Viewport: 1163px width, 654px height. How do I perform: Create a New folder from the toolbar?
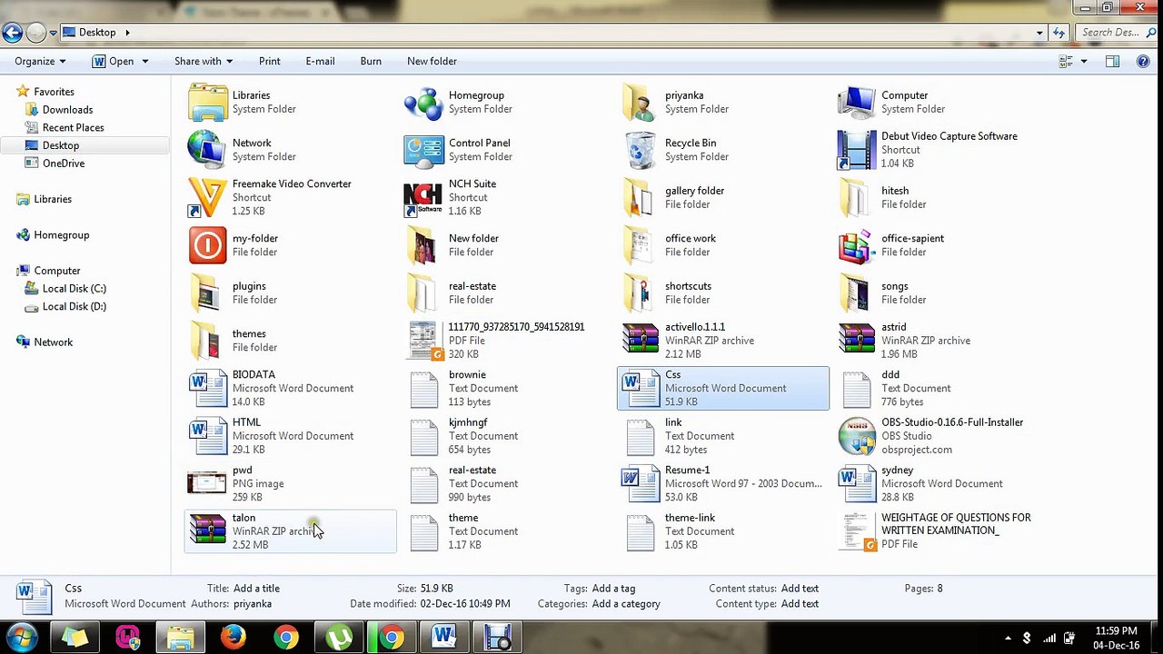[x=432, y=61]
